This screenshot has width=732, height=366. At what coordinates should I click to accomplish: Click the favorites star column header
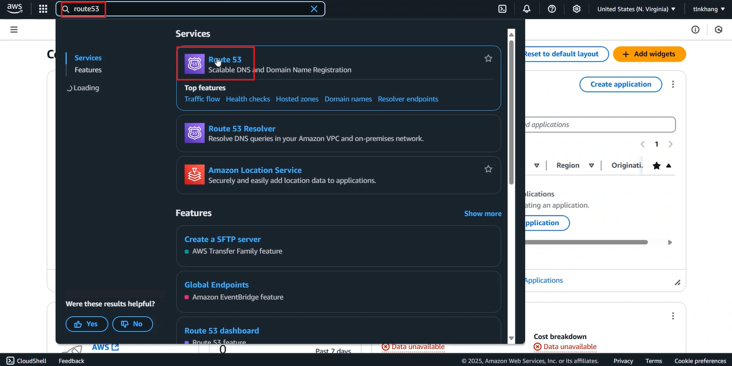[x=656, y=166]
